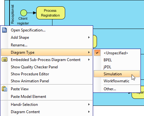Open the Diagram Content submenu
The height and width of the screenshot is (116, 144).
pyautogui.click(x=47, y=112)
